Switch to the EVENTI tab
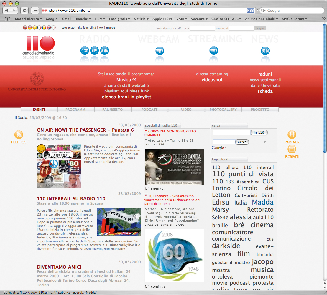This screenshot has width=327, height=295. pyautogui.click(x=39, y=109)
